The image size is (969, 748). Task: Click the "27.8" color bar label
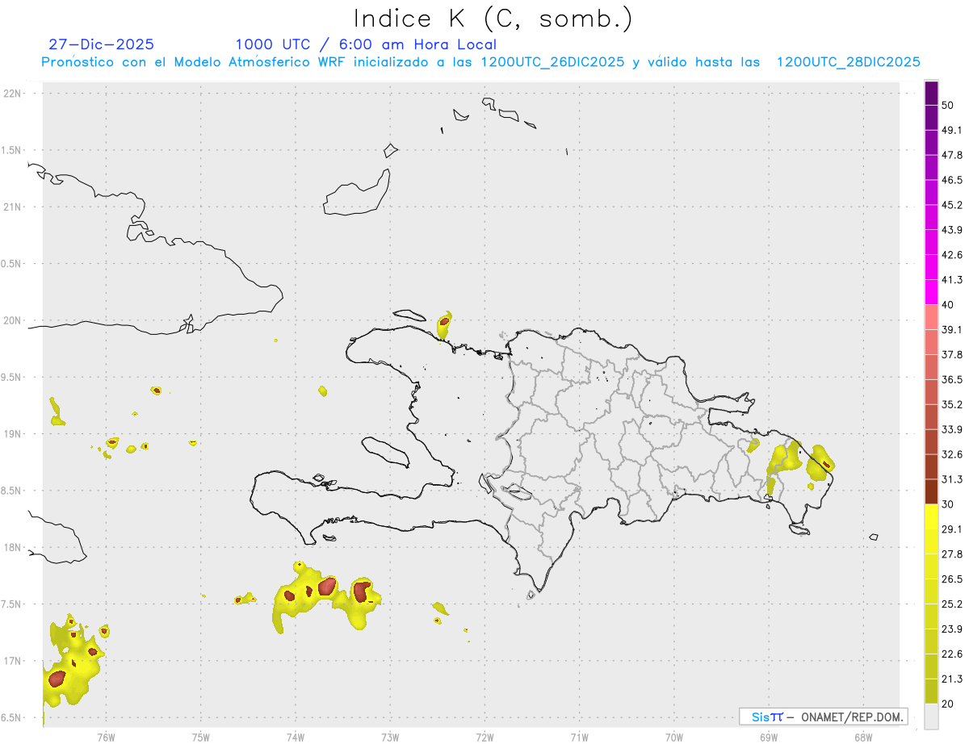tap(952, 554)
